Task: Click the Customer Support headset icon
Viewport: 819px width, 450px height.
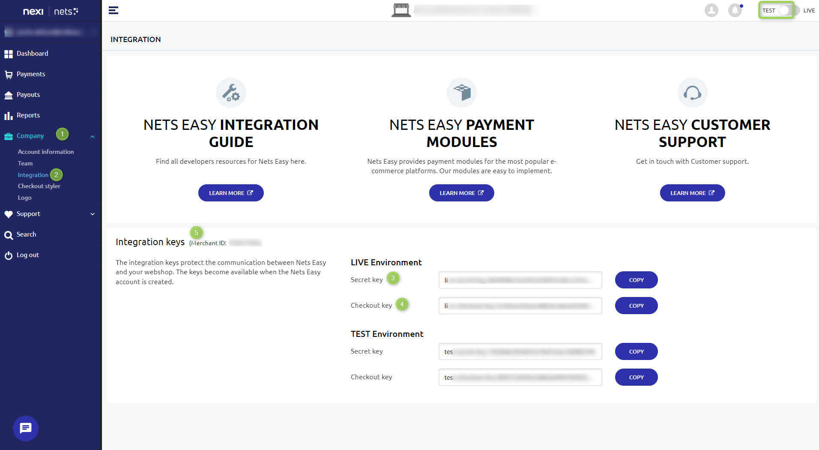Action: [693, 93]
